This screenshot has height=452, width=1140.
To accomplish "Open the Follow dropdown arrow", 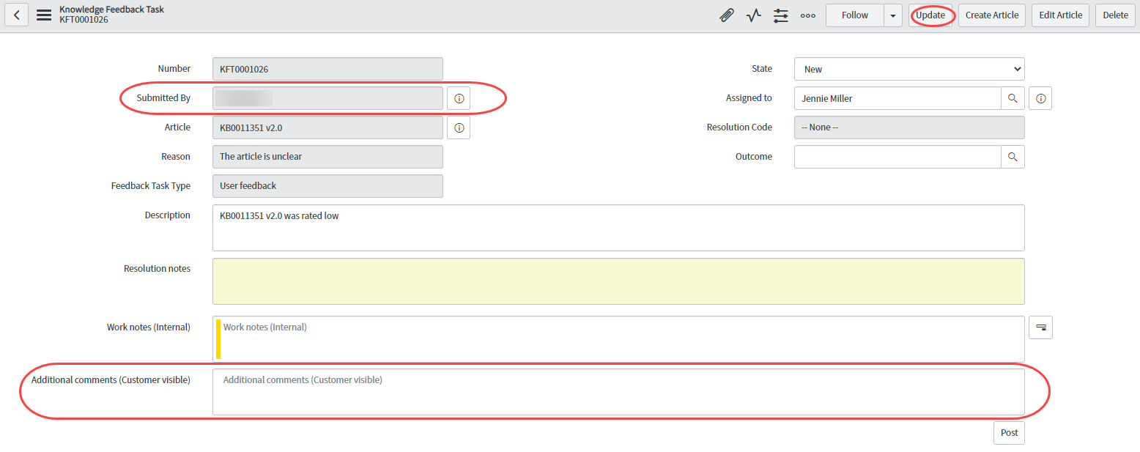I will click(x=892, y=15).
